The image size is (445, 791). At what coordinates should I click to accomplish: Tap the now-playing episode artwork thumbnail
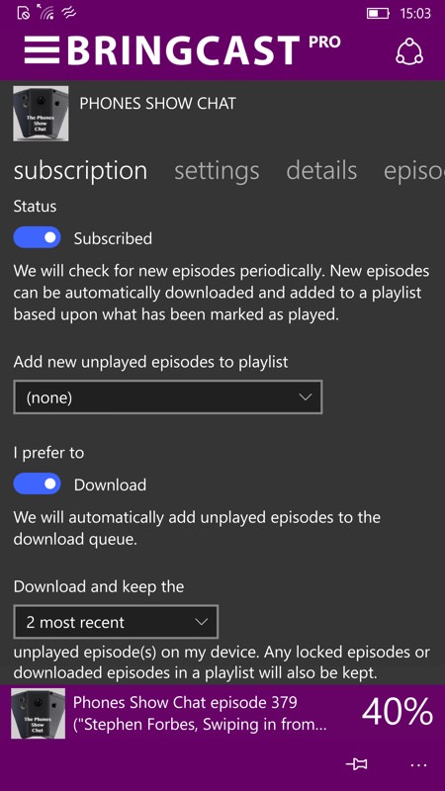(38, 713)
